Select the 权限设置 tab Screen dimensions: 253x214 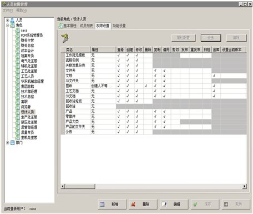[x=103, y=26]
